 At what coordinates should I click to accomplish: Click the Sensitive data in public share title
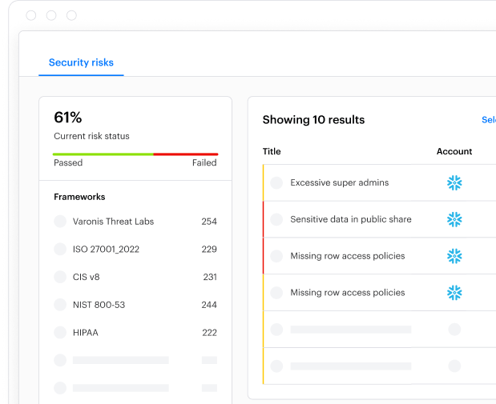(x=351, y=219)
